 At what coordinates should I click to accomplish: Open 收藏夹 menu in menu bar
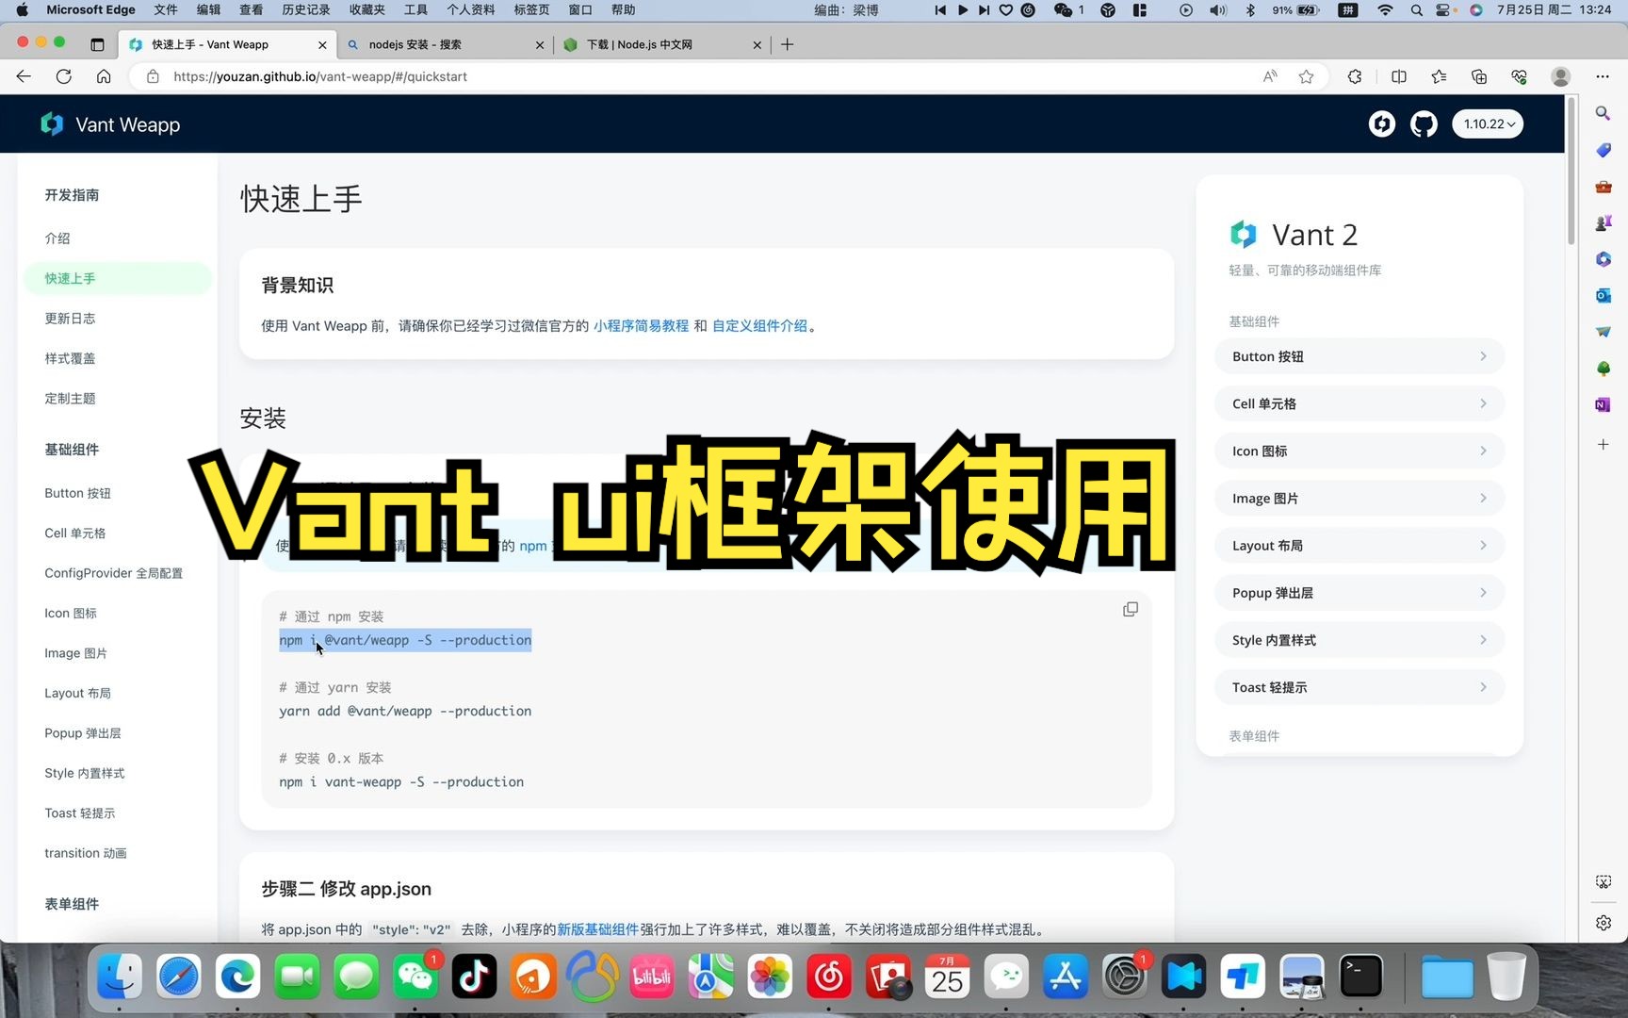click(x=366, y=9)
